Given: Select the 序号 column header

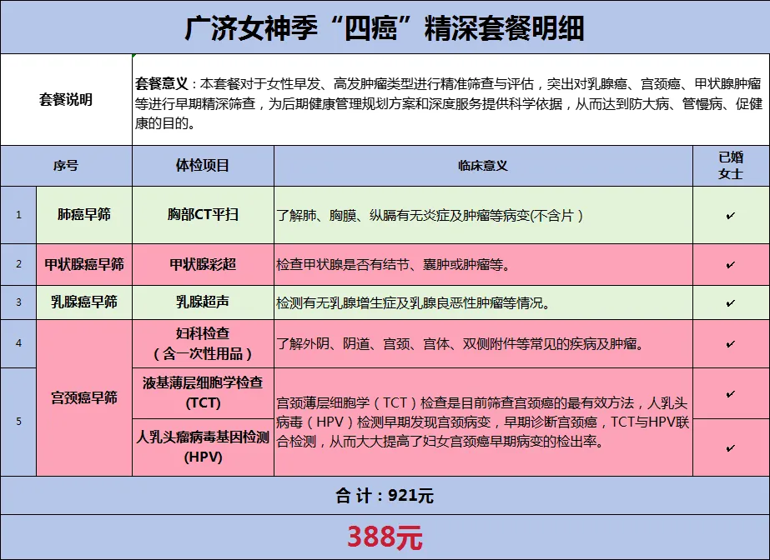Looking at the screenshot, I should click(66, 166).
